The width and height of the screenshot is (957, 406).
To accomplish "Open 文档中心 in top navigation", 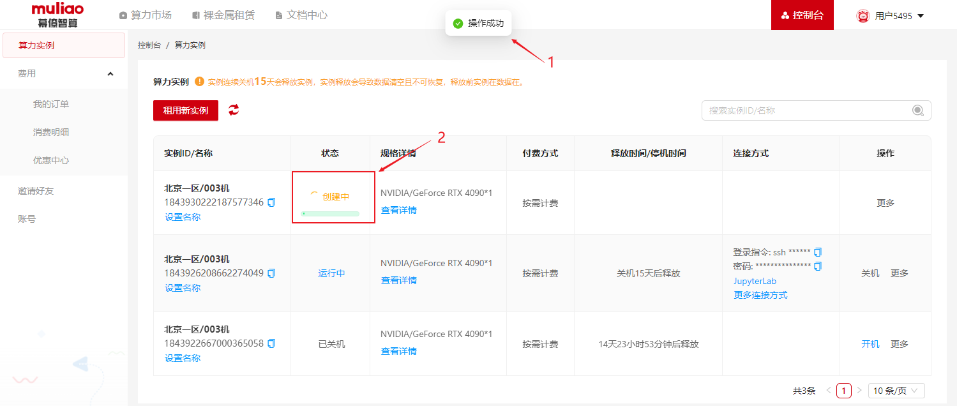I will click(x=301, y=15).
